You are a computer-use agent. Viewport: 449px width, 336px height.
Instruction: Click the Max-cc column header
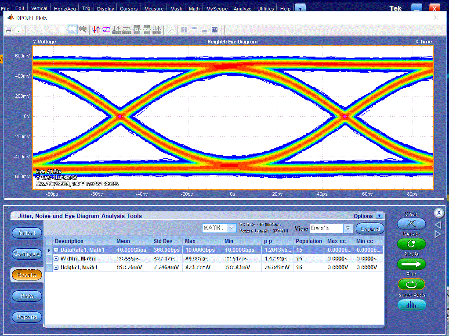click(x=339, y=241)
